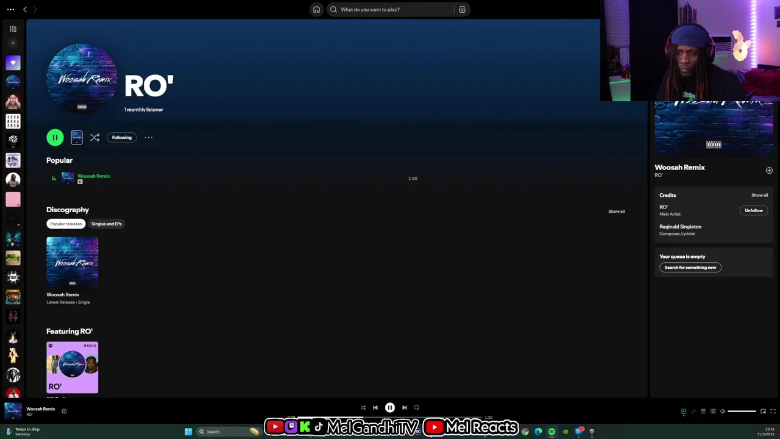Pause using the player bar center button
Viewport: 780px width, 439px height.
point(390,407)
